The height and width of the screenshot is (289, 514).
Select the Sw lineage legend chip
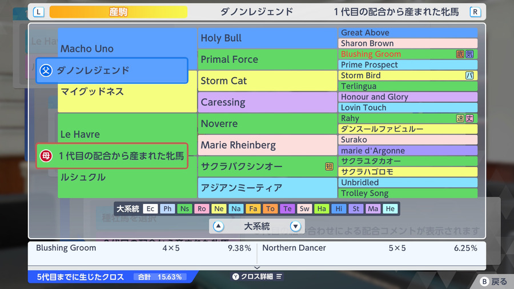[x=304, y=208]
